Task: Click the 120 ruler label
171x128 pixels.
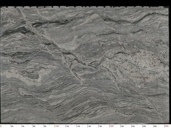Action: coord(68,126)
